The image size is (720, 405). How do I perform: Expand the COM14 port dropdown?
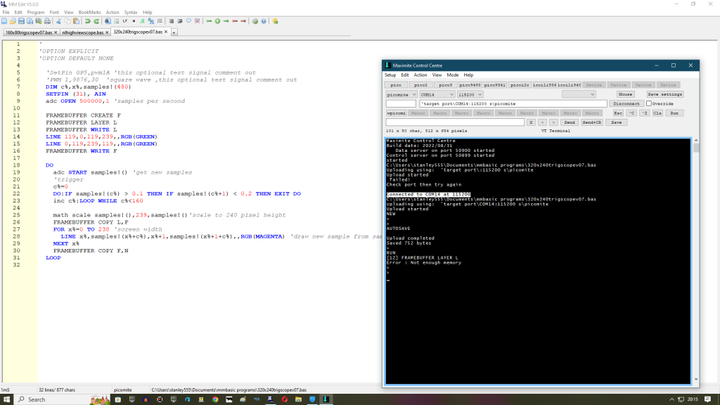point(436,94)
